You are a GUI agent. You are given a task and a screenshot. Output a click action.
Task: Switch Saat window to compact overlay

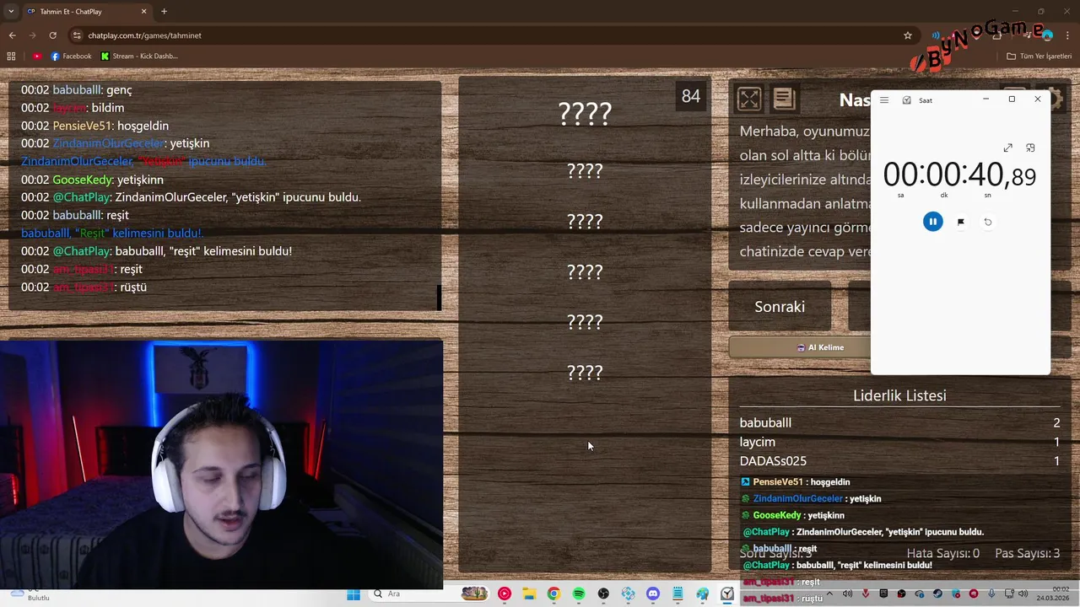pyautogui.click(x=1030, y=148)
